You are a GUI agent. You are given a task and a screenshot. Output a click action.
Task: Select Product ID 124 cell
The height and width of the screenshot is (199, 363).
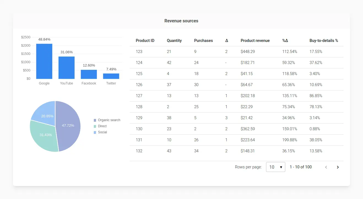[139, 63]
